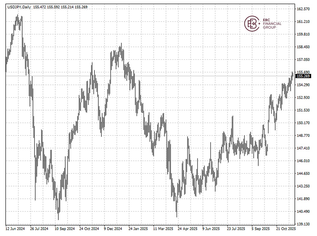
Task: Click the 5 Sep 2025 date label
Action: click(x=260, y=229)
